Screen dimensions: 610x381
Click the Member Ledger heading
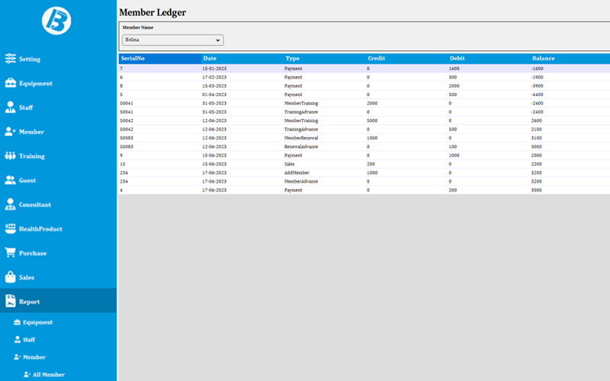click(x=152, y=12)
